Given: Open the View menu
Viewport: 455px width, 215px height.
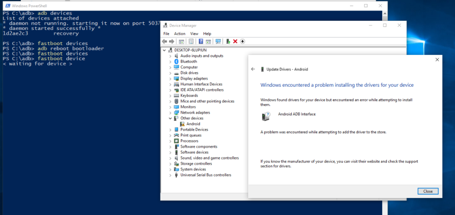Looking at the screenshot, I should [x=194, y=34].
